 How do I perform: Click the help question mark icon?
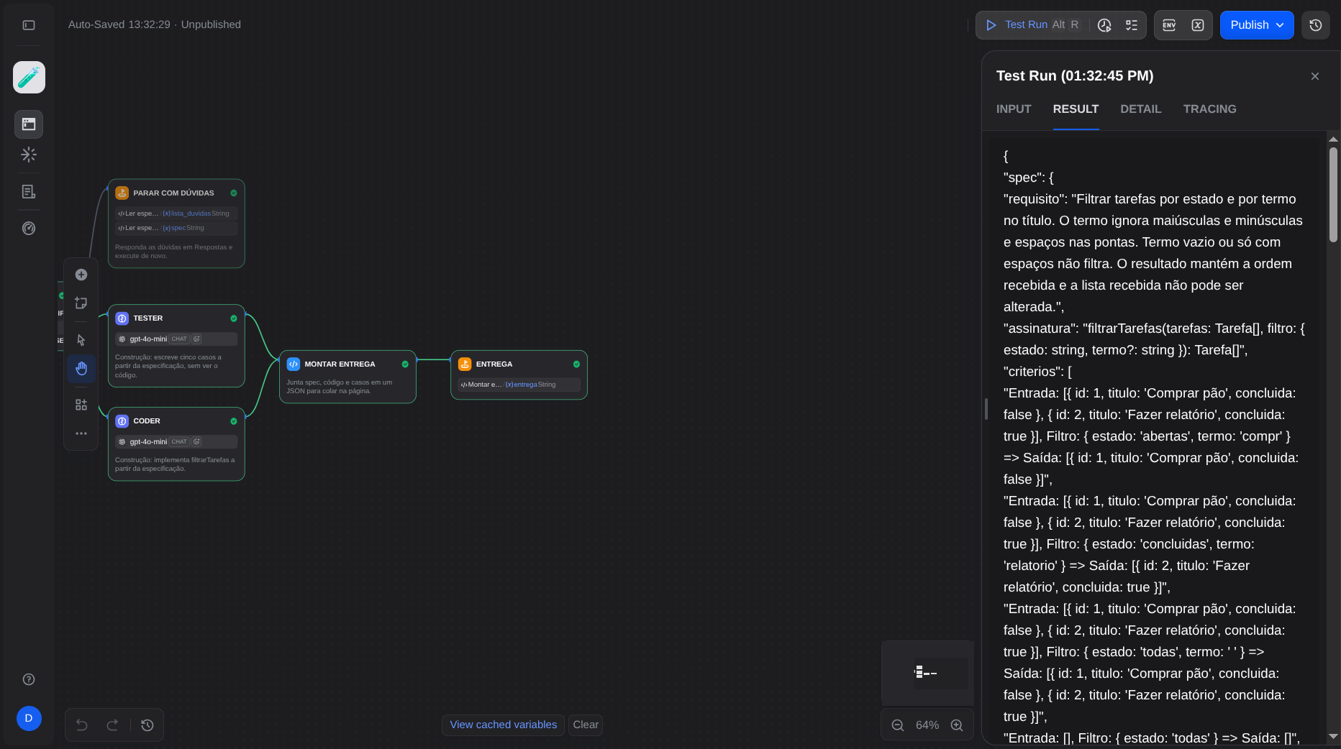coord(29,679)
